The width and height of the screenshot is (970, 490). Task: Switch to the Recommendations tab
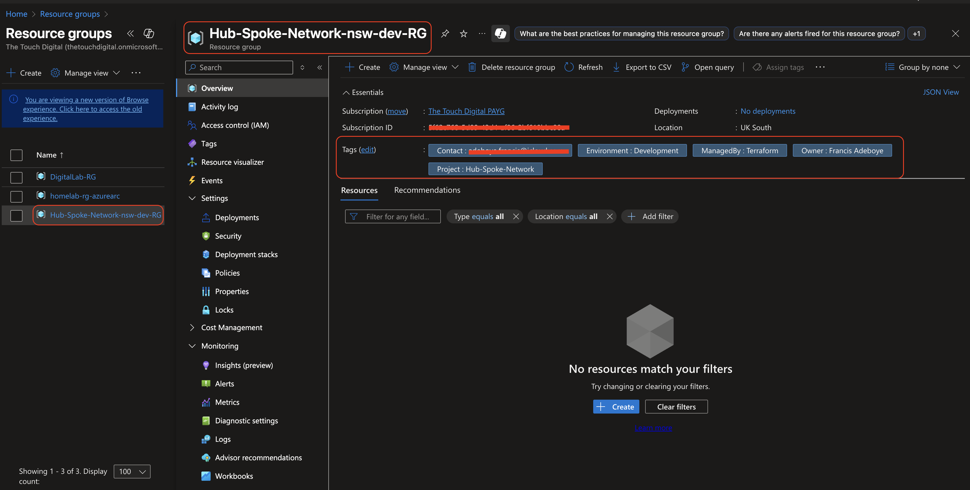[427, 190]
